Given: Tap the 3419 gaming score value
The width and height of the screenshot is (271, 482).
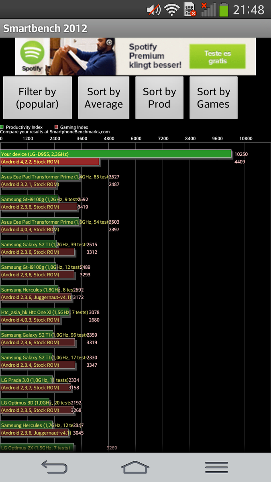Looking at the screenshot, I should (x=83, y=207).
